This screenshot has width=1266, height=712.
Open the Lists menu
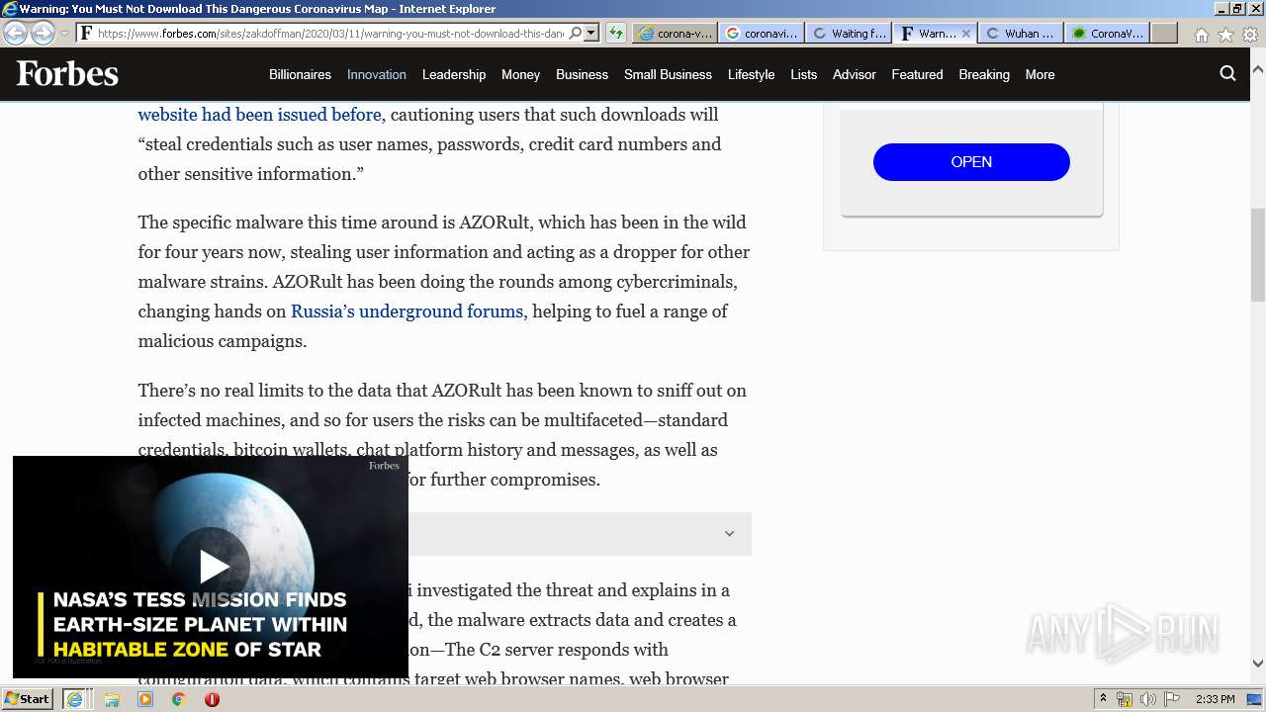tap(803, 74)
